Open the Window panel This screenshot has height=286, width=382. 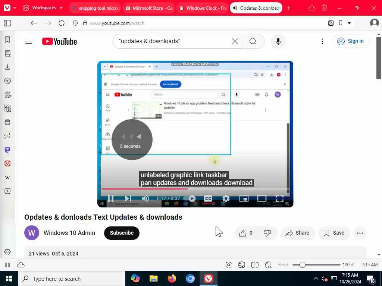pyautogui.click(x=7, y=122)
